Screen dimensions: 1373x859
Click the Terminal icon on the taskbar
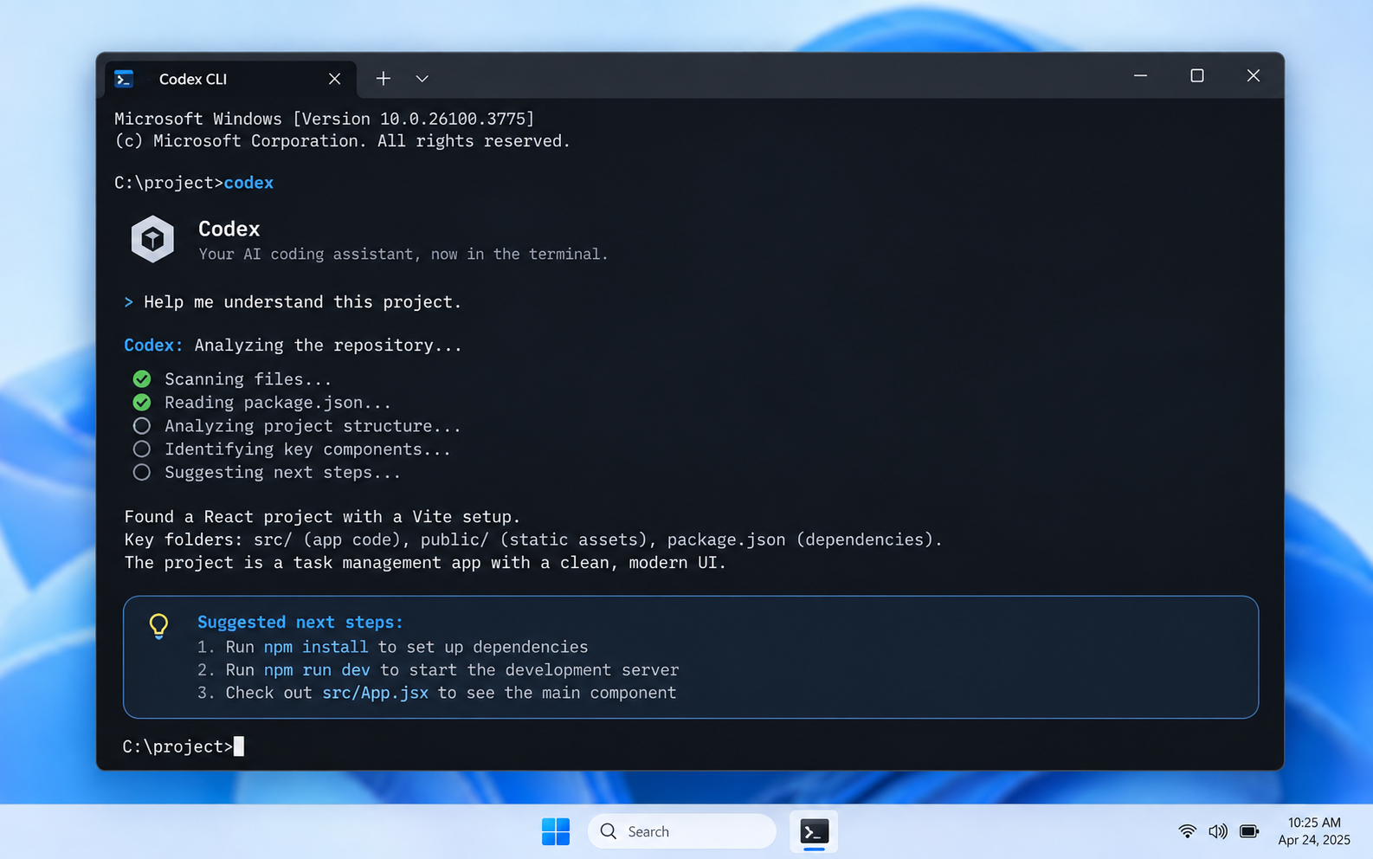814,831
